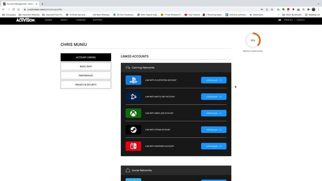Click the PlayStation logo icon
Screen dimensions: 322x181
click(x=133, y=80)
